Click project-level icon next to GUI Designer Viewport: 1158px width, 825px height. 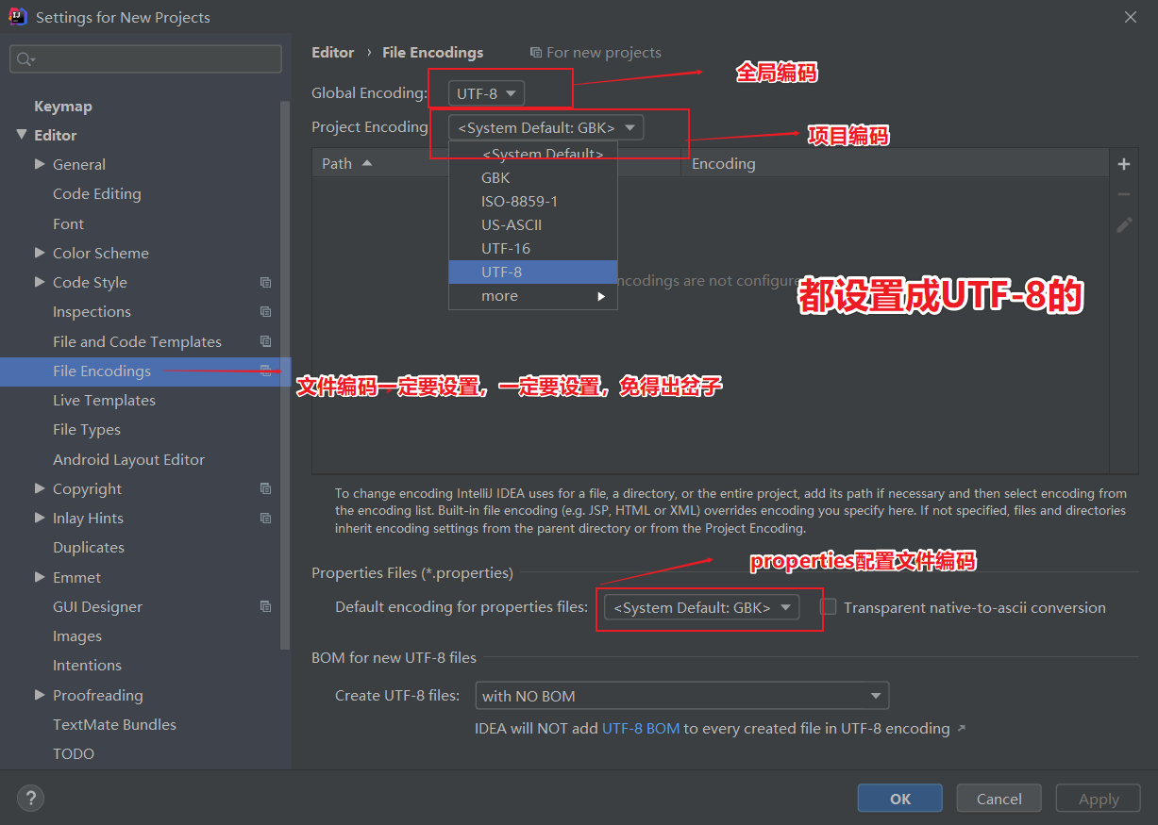pyautogui.click(x=265, y=606)
